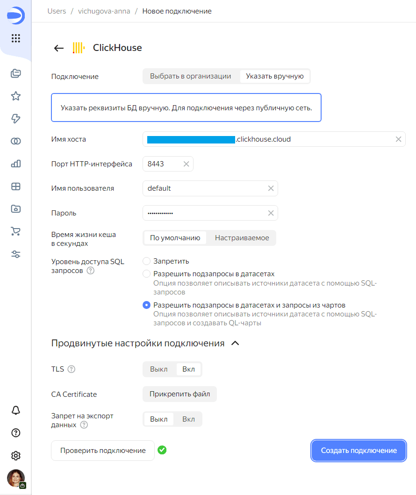Open favorites star in sidebar
416x495 pixels.
point(16,96)
